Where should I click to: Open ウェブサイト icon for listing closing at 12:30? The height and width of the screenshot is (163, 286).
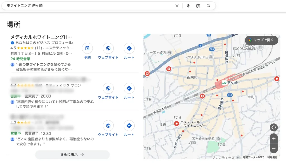point(108,126)
